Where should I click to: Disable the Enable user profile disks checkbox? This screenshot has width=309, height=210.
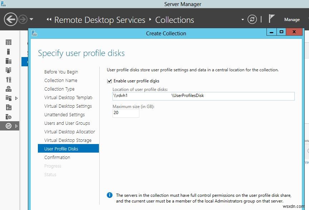pyautogui.click(x=110, y=81)
